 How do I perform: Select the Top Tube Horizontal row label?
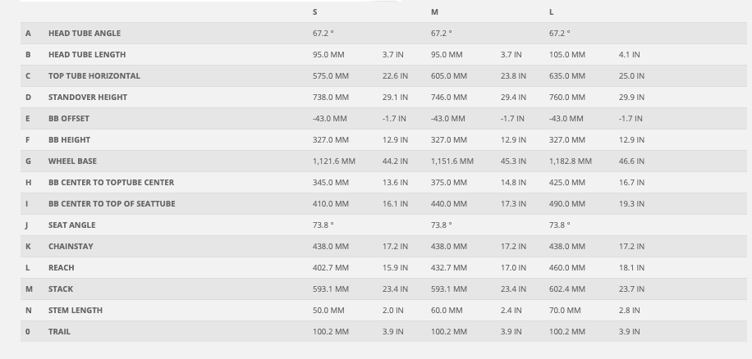pos(94,76)
